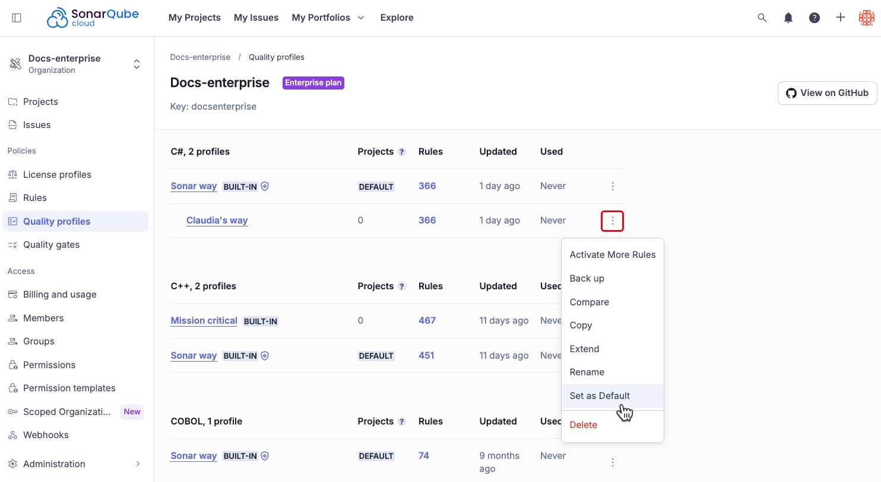
Task: Click the shield icon on C# Sonar way
Action: pos(265,186)
